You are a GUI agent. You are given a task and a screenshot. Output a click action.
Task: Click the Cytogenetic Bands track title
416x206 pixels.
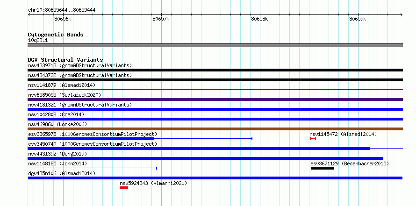tap(56, 35)
